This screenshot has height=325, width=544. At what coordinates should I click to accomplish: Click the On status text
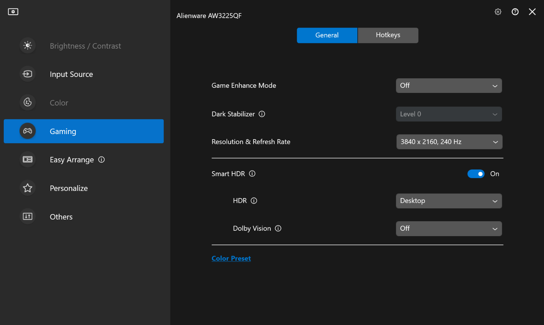point(495,174)
